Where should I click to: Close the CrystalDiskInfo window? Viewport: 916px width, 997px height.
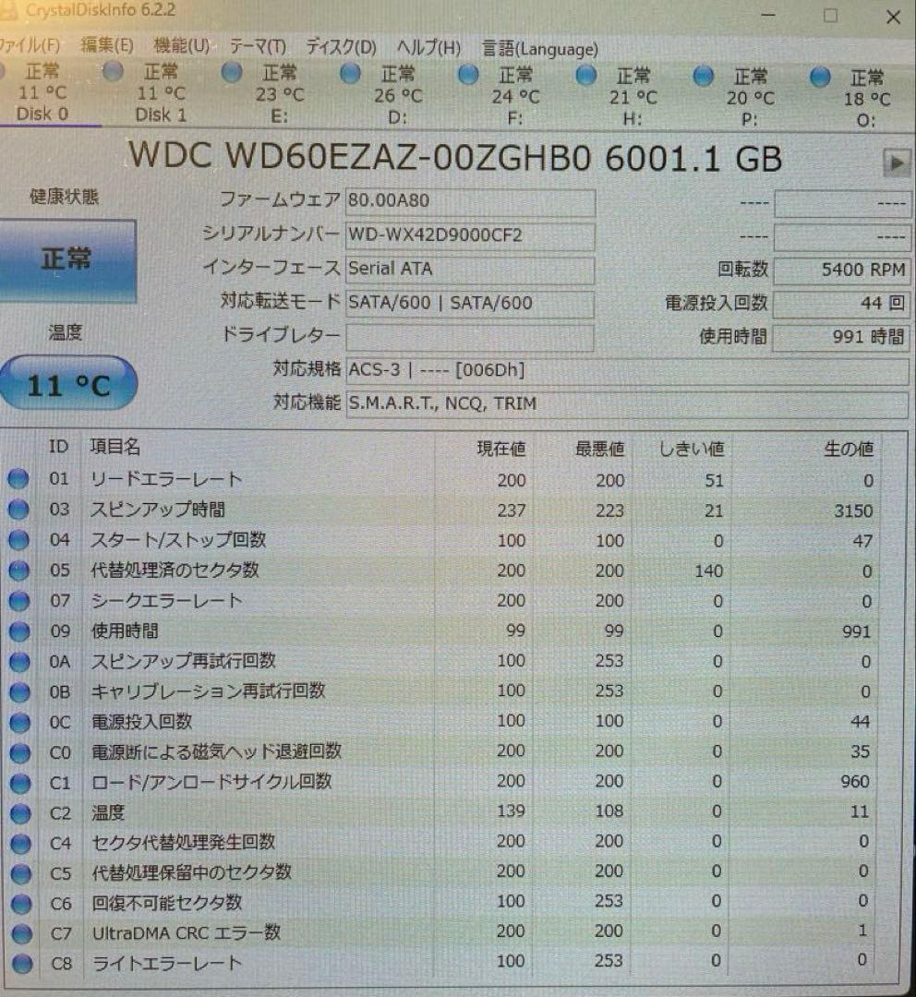tap(893, 18)
